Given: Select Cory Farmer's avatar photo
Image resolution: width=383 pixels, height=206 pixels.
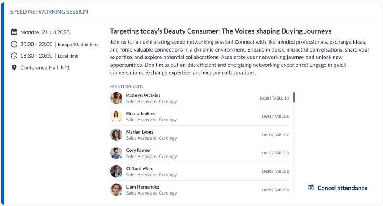Looking at the screenshot, I should (x=116, y=153).
